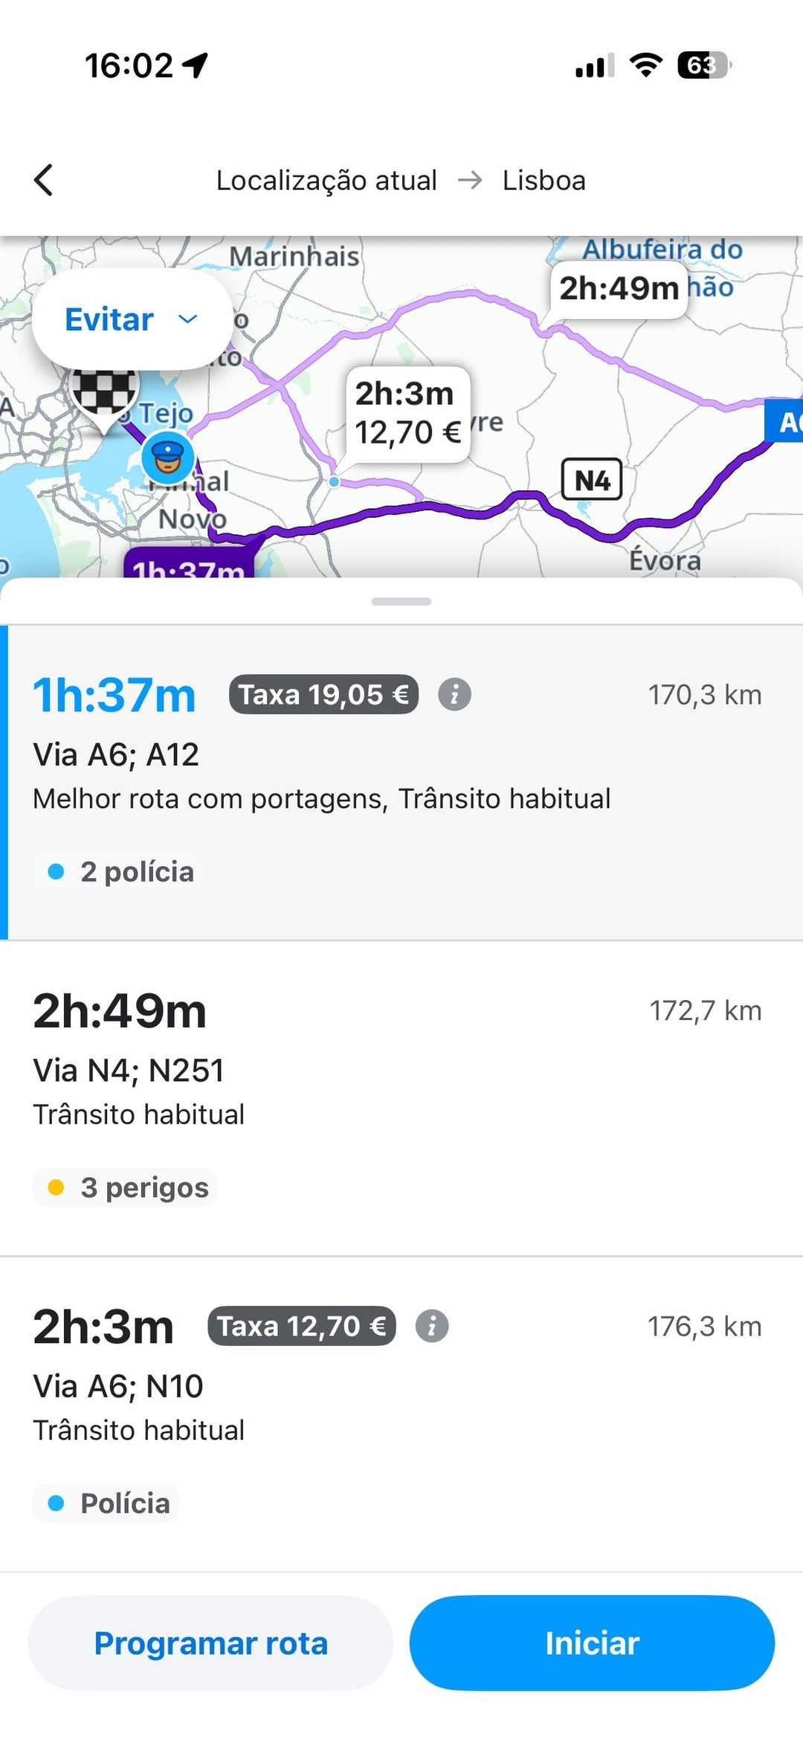Viewport: 803px width, 1747px height.
Task: Expand the Evitar dropdown
Action: 132,320
